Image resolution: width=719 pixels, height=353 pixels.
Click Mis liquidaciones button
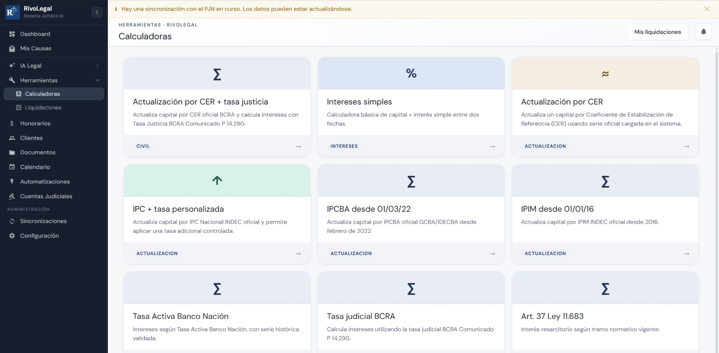[x=657, y=32]
